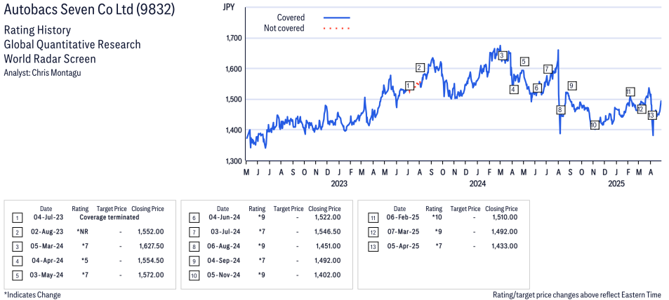The image size is (669, 300).
Task: Select chart marker 3 at the 2024 peak
Action: (502, 55)
